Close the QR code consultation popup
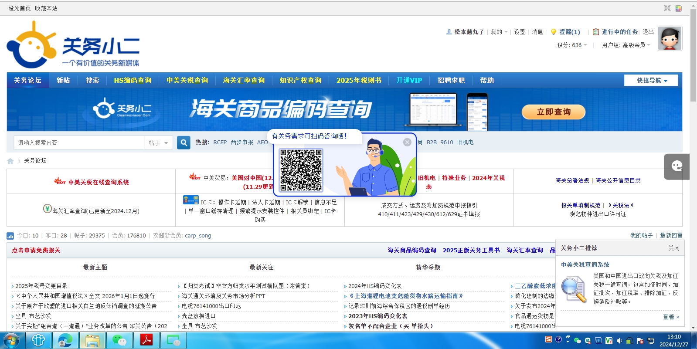 [407, 142]
